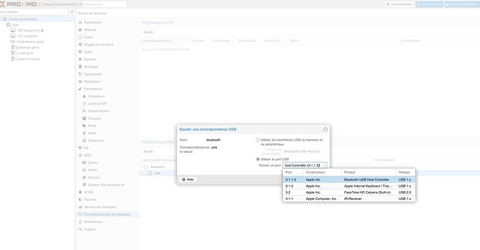Choose the IR Receiver 4-1.1 row
The width and height of the screenshot is (480, 250).
coord(349,199)
